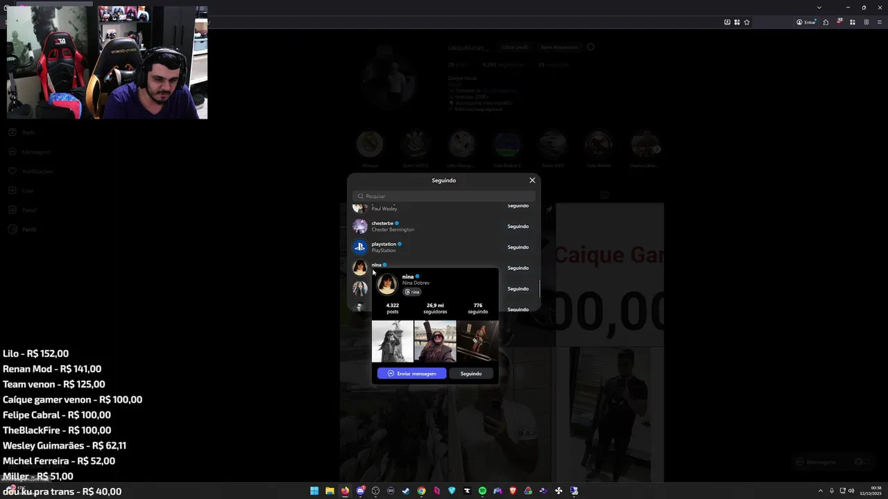This screenshot has height=499, width=888.
Task: Open the first black-and-white post thumbnail in the hover card
Action: 393,341
